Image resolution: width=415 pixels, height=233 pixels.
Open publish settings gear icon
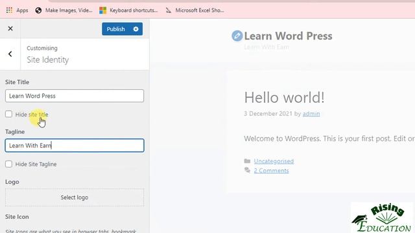point(136,29)
